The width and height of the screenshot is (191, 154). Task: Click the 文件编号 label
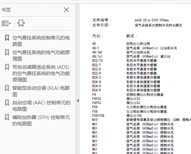click(102, 20)
